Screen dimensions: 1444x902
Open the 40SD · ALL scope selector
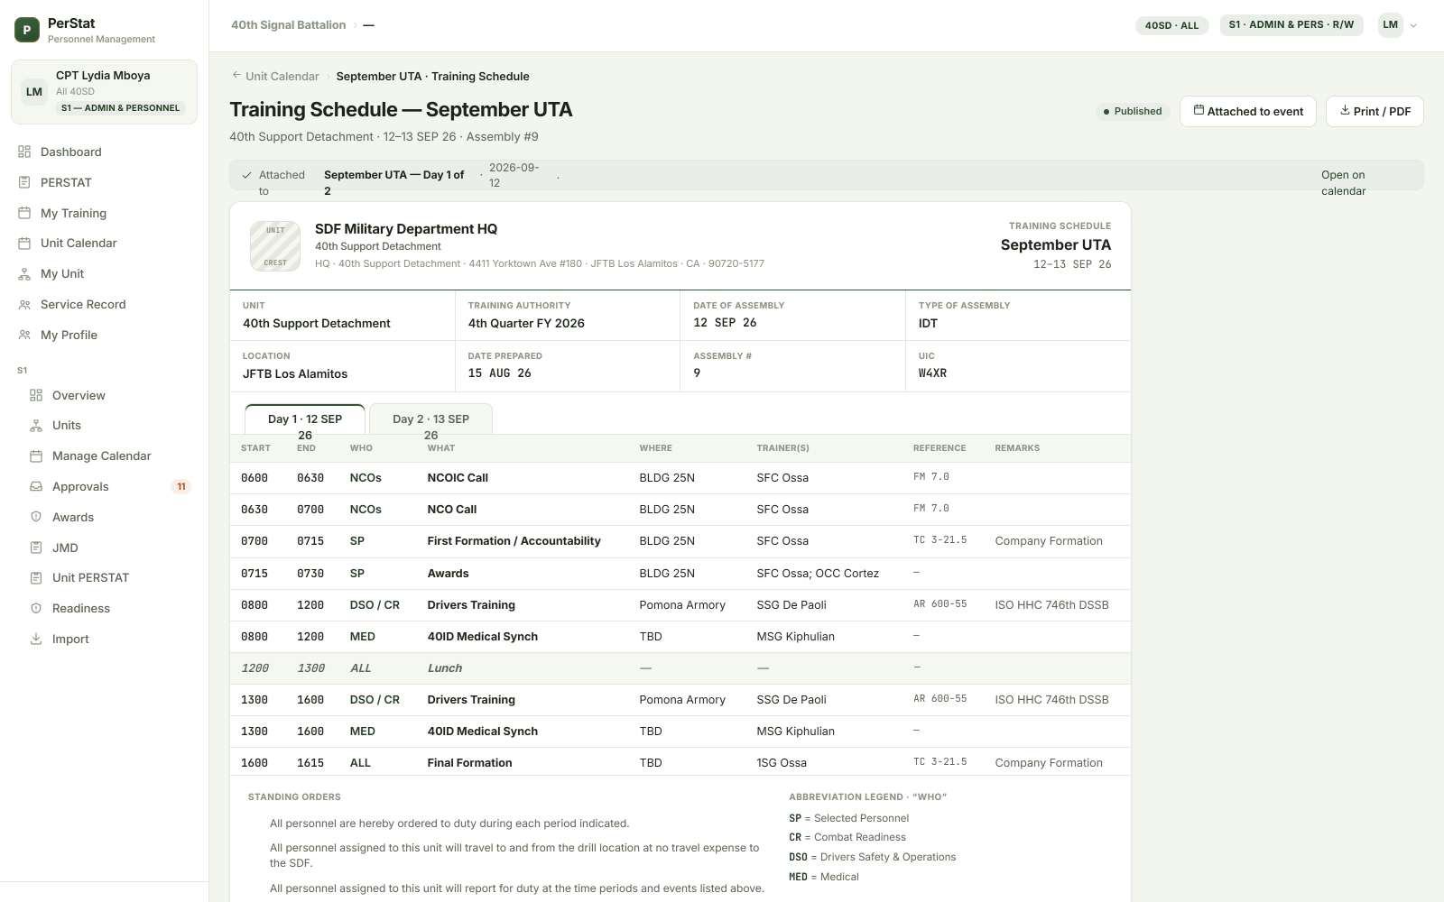(x=1171, y=25)
